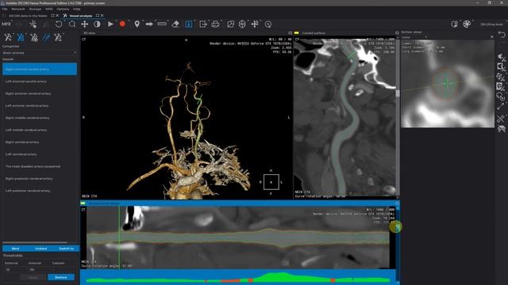The height and width of the screenshot is (285, 508).
Task: Close the Section views panel
Action: tap(492, 37)
